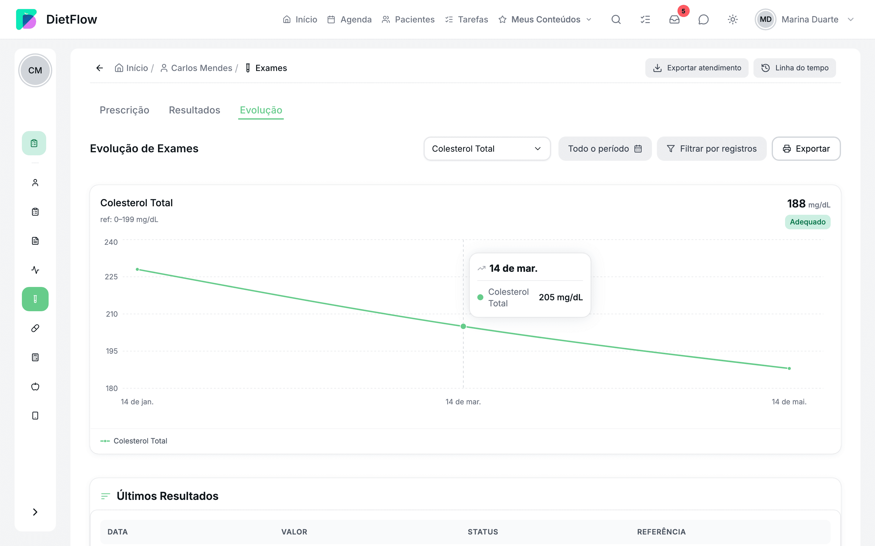Click the Últimos Resultados list icon
The image size is (875, 546).
105,496
